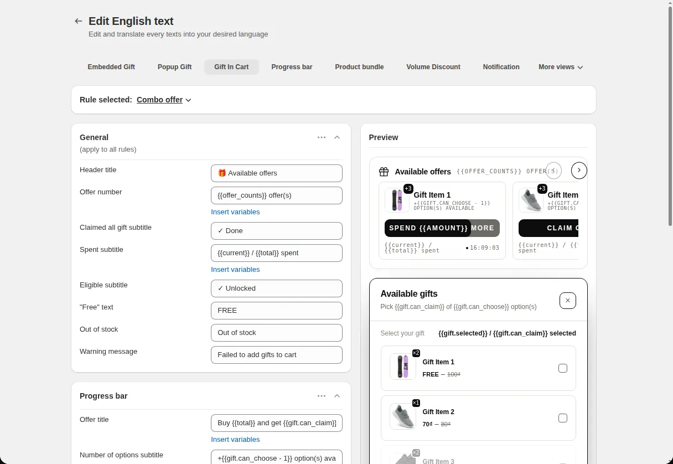
Task: Edit the "Free" text field
Action: pos(277,311)
